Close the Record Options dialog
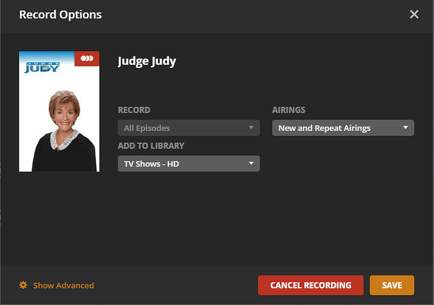 tap(414, 14)
